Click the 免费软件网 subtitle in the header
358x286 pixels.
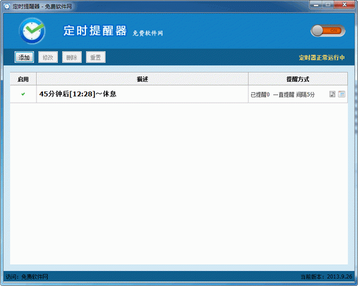pyautogui.click(x=148, y=33)
